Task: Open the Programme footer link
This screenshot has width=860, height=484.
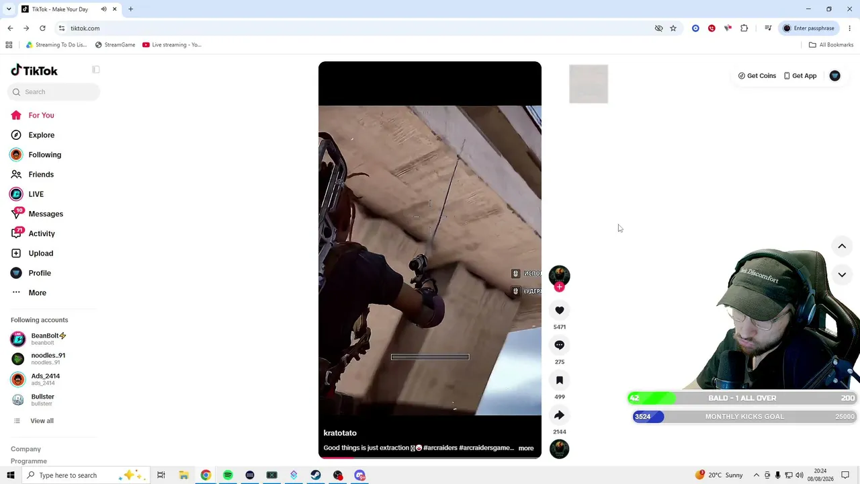Action: pyautogui.click(x=29, y=461)
